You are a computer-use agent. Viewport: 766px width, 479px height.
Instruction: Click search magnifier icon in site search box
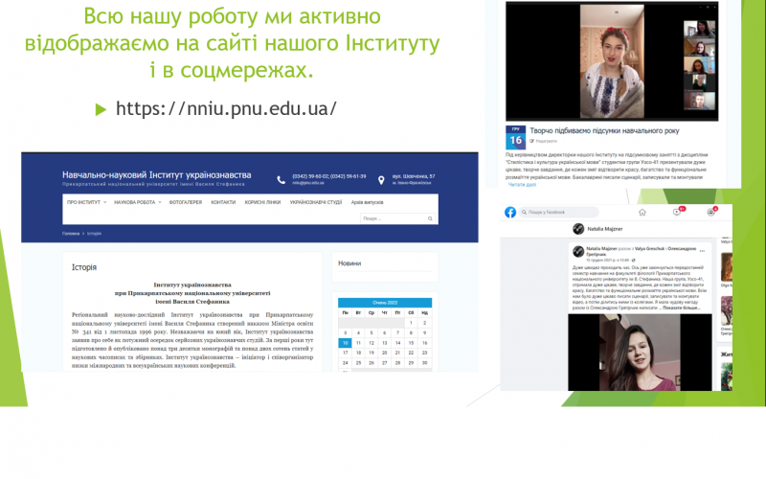(431, 218)
